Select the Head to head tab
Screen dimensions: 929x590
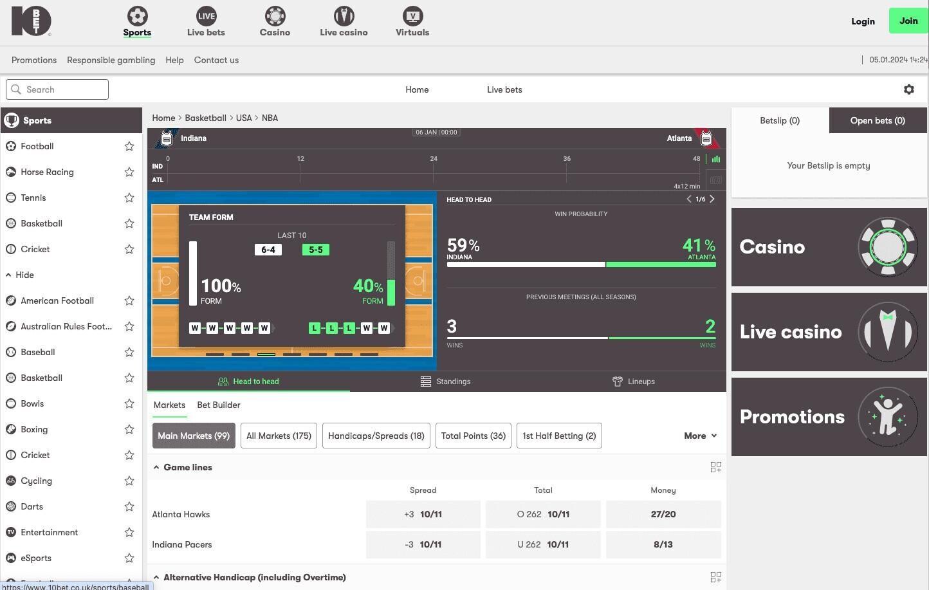(x=248, y=382)
